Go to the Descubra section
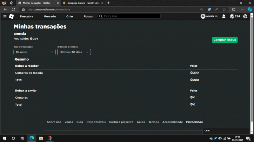This screenshot has height=142, width=254. 27,16
